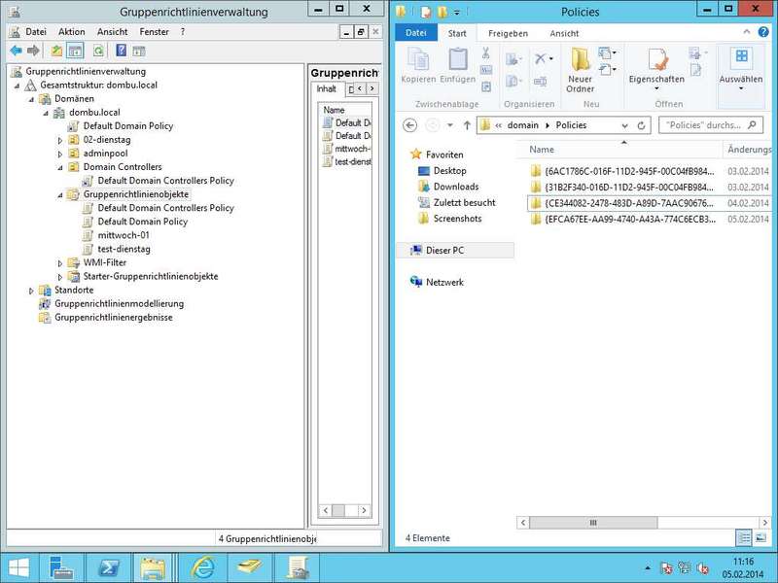Open the Eigenschaften dropdown arrow
This screenshot has height=583, width=778.
pos(656,89)
